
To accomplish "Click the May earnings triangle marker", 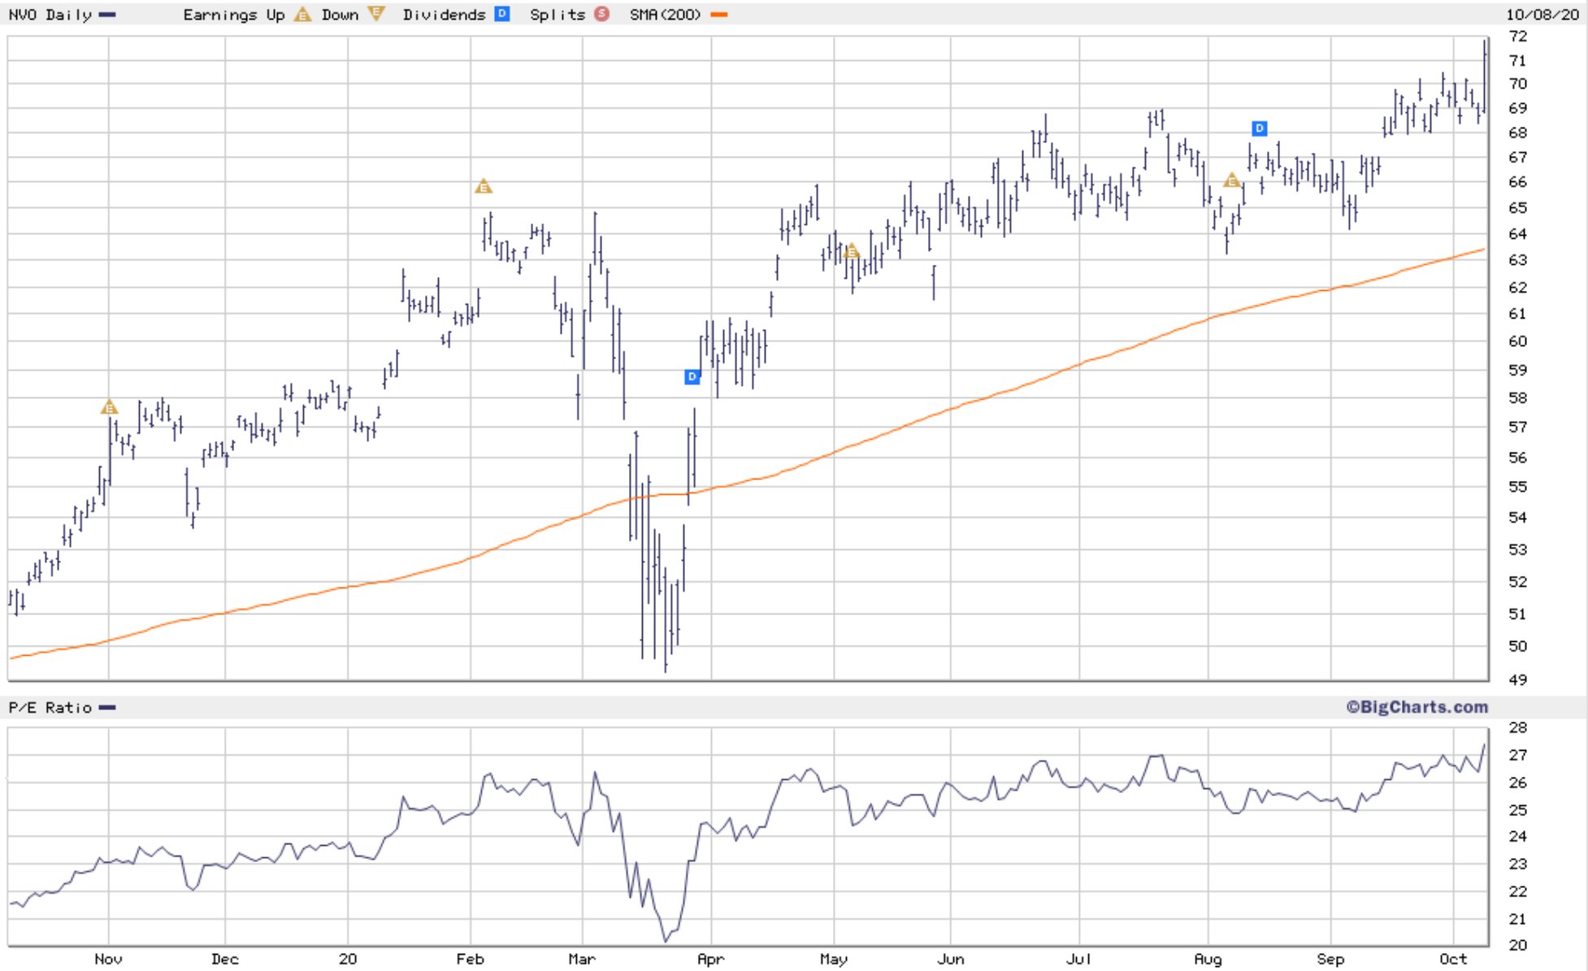I will click(x=851, y=251).
